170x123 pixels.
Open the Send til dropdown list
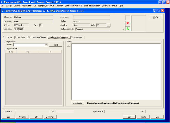(x=46, y=45)
